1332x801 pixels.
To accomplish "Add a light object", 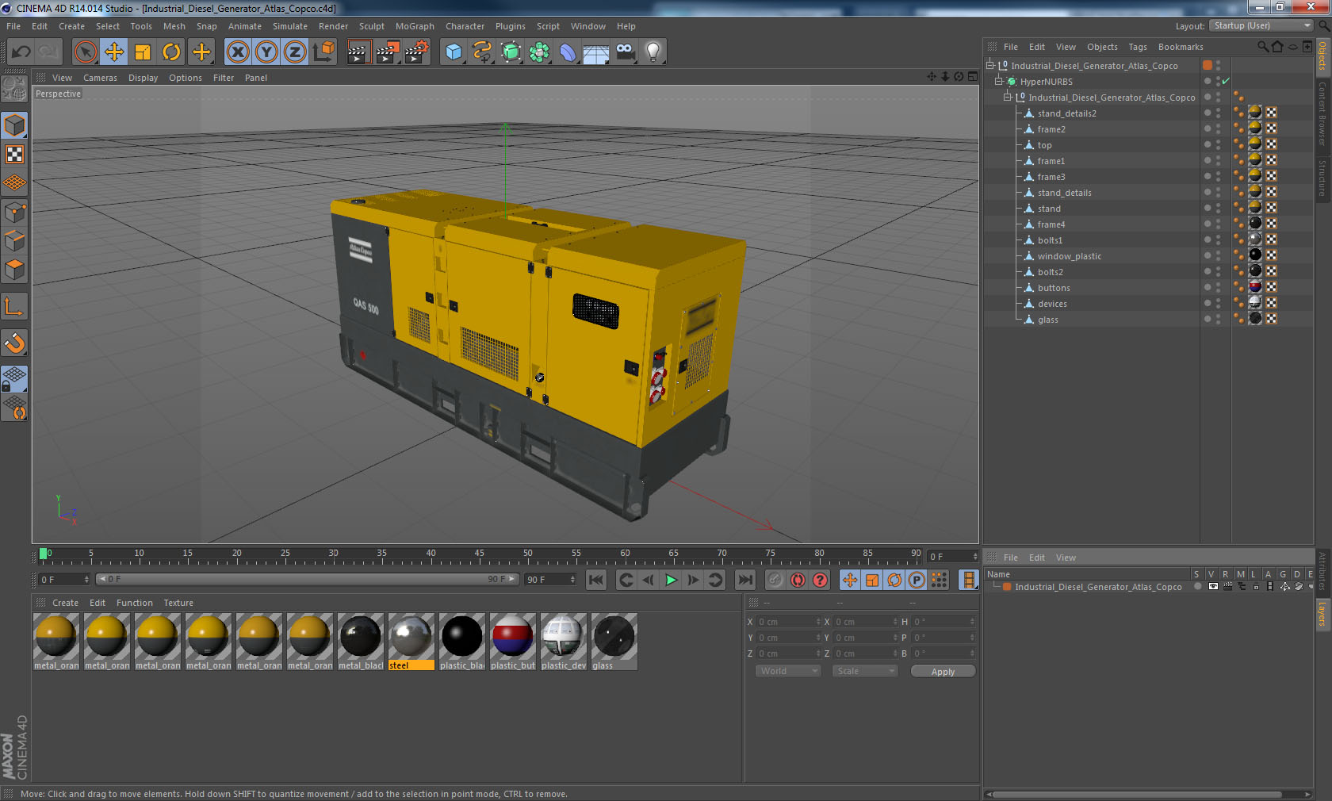I will [653, 52].
